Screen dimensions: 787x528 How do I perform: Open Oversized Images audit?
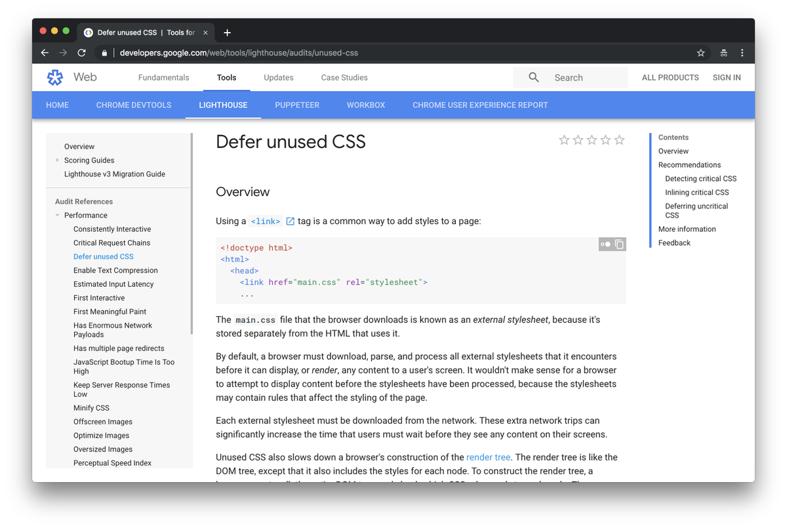pos(103,449)
